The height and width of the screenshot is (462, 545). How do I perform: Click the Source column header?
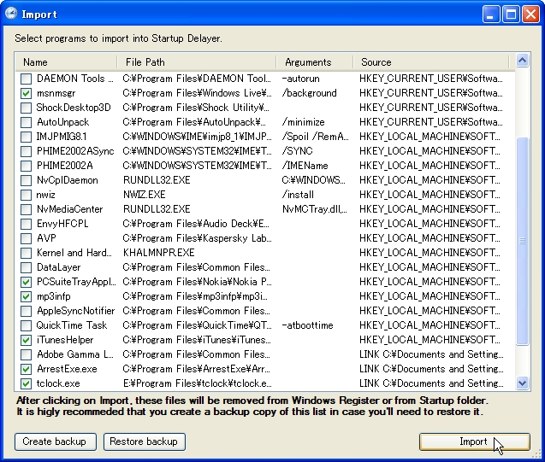coord(431,62)
